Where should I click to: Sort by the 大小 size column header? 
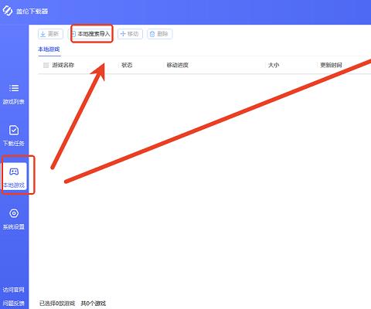pyautogui.click(x=274, y=65)
